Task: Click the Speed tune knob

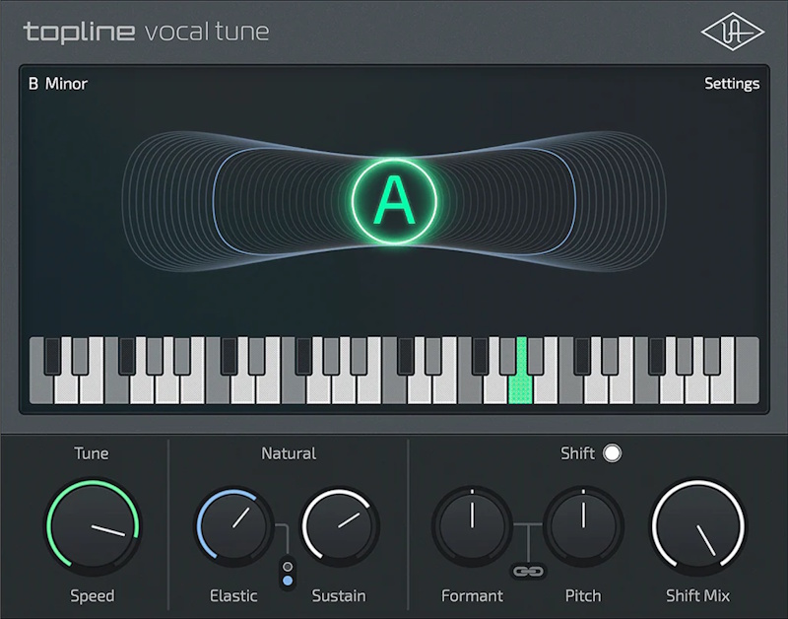Action: click(x=93, y=526)
